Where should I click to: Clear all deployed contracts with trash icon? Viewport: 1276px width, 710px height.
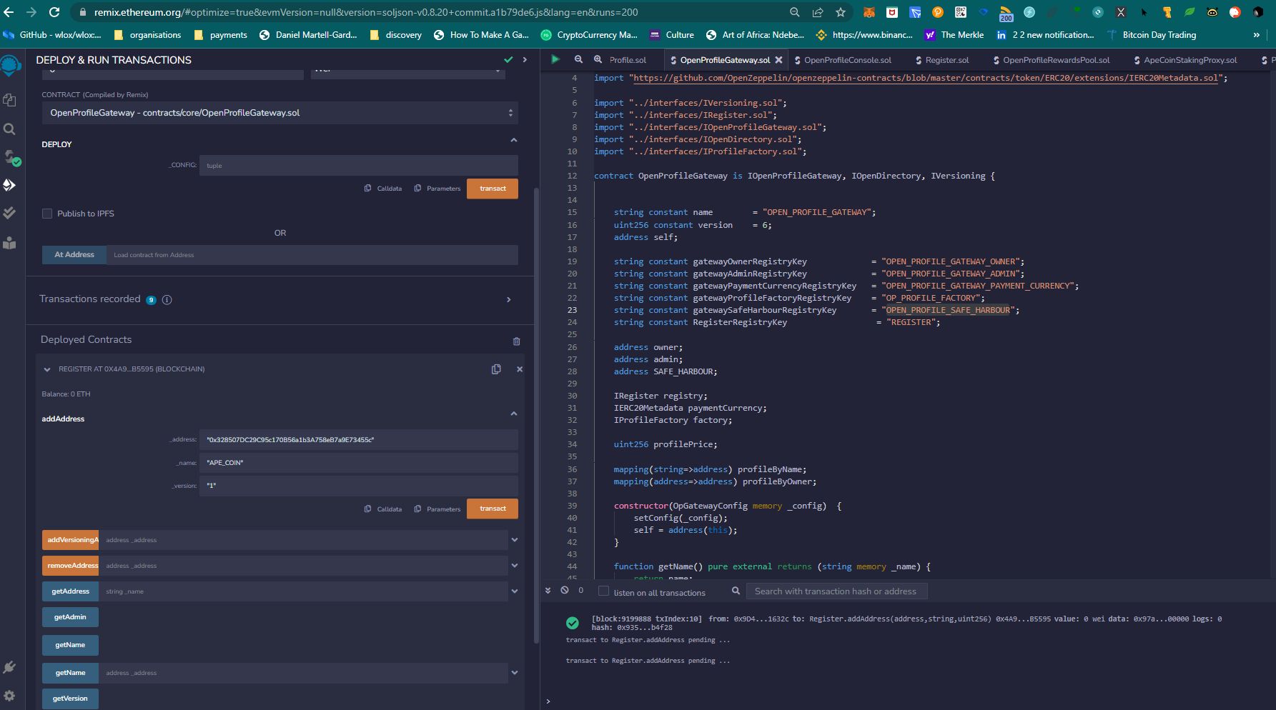point(517,341)
